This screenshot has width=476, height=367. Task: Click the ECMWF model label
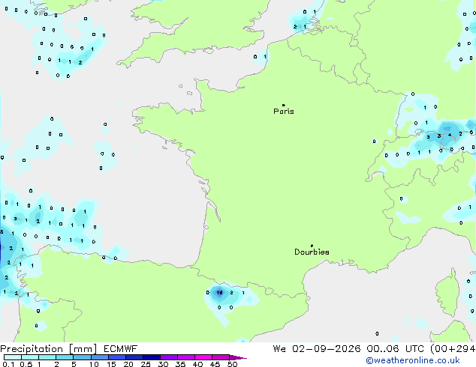[121, 349]
